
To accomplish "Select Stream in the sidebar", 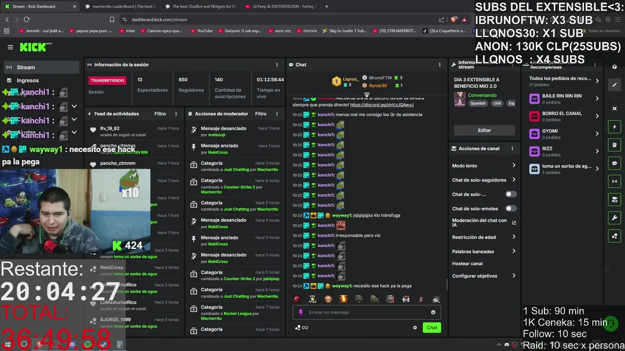I will click(x=41, y=67).
